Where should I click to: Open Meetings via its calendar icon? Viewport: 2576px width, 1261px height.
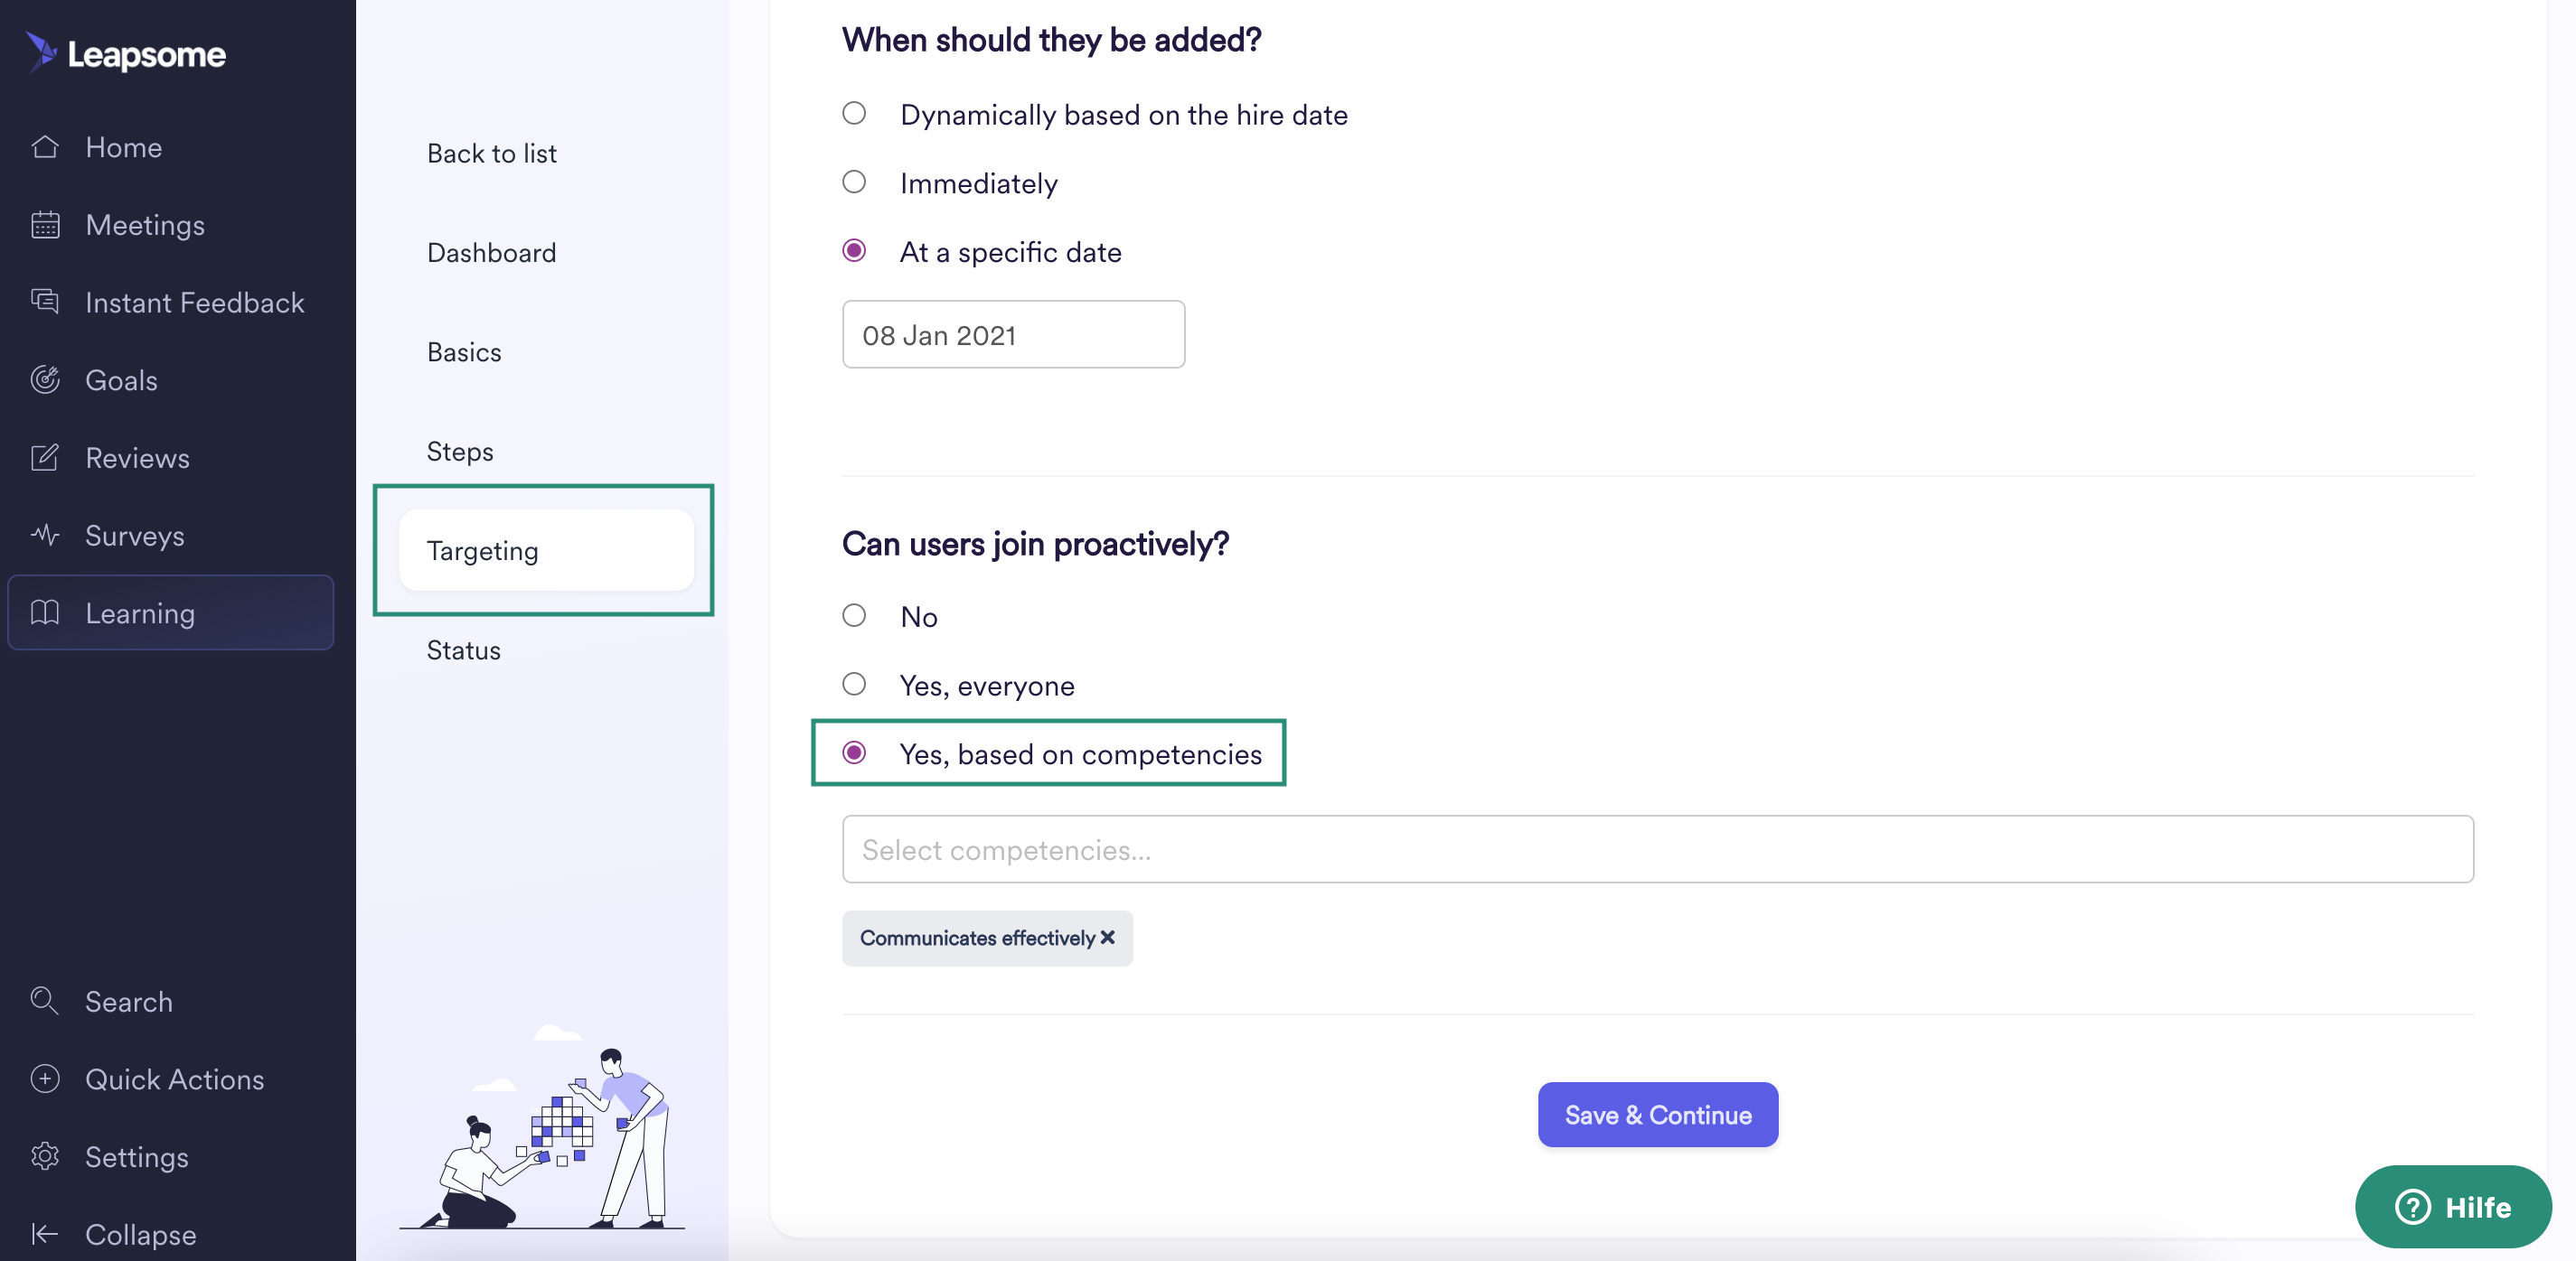[x=45, y=225]
